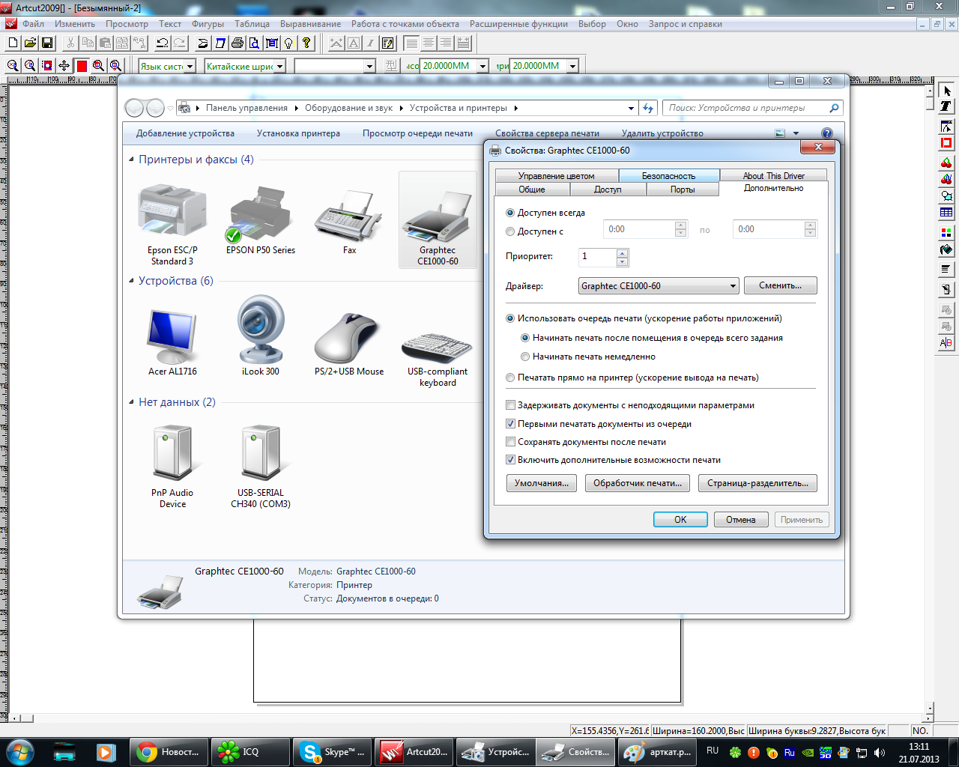Click the light bulb tip icon
The image size is (959, 767).
tap(288, 43)
